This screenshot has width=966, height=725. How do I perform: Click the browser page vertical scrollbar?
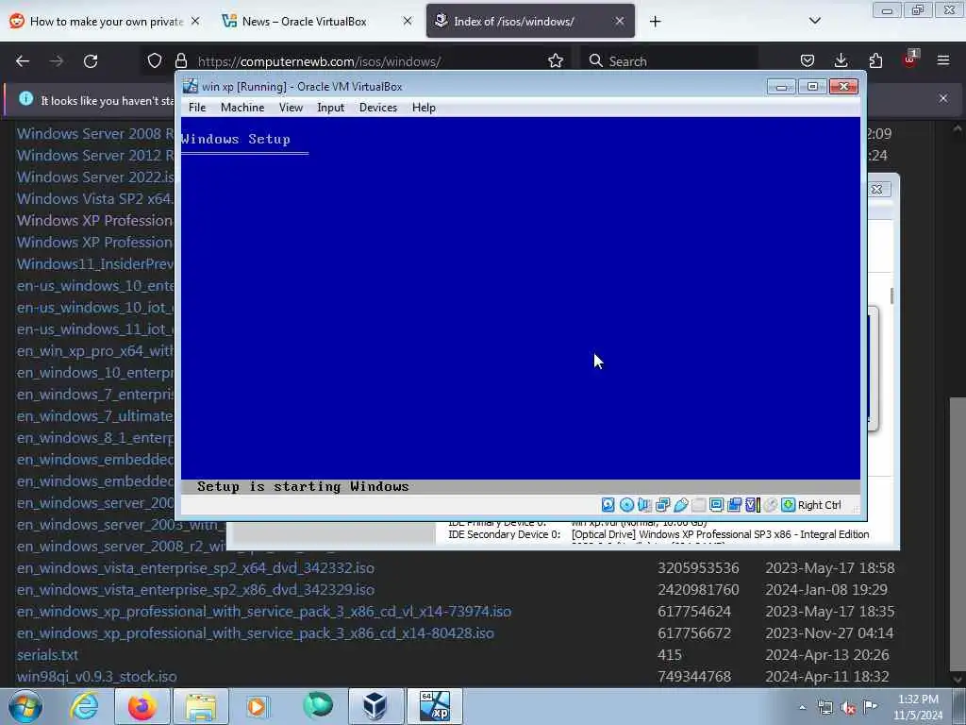958,536
